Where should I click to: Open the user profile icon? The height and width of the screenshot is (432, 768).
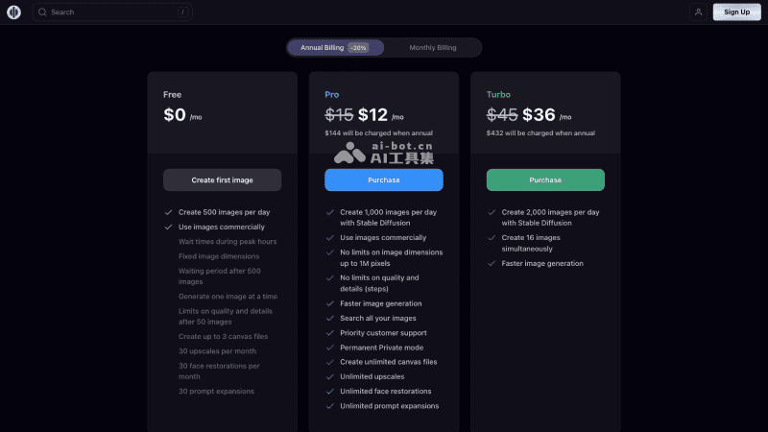pos(698,12)
